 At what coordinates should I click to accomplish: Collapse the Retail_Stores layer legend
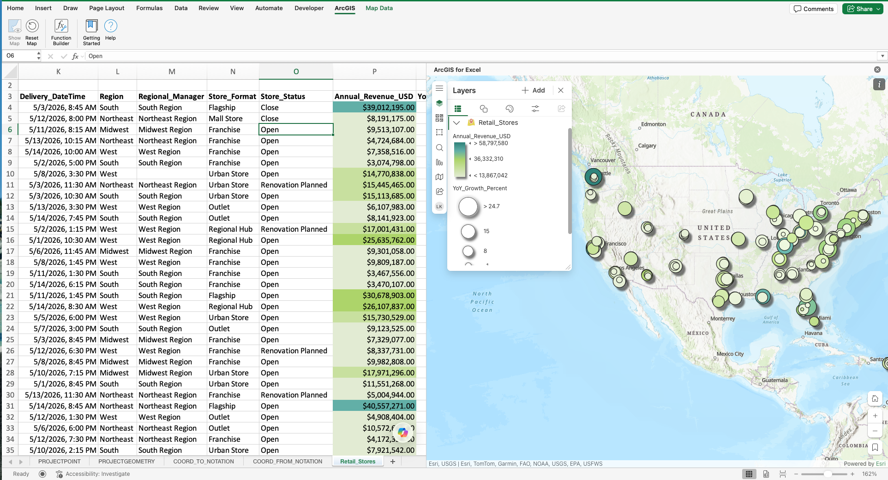pyautogui.click(x=456, y=123)
